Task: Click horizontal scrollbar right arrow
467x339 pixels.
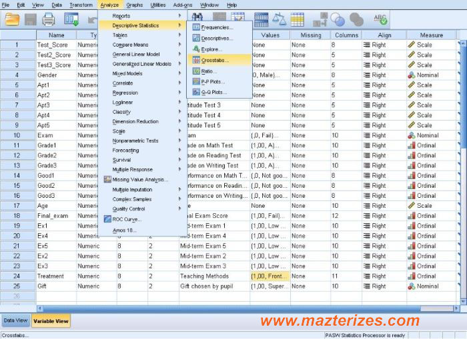Action: tap(456, 308)
